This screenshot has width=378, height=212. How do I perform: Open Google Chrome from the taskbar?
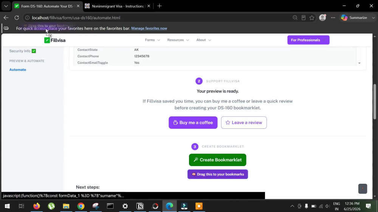81,206
